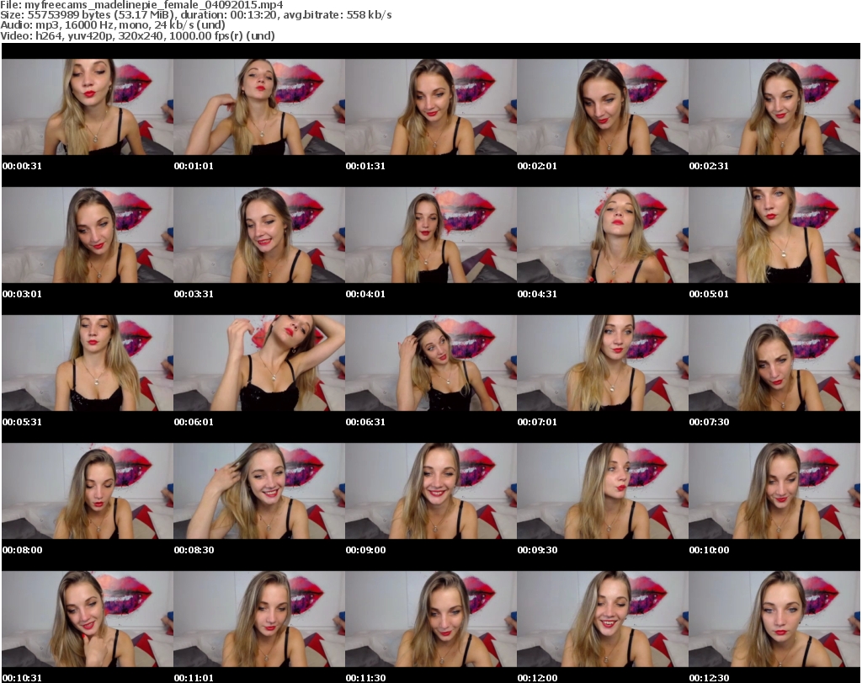Click the Video h264 info line
This screenshot has width=862, height=683.
137,35
